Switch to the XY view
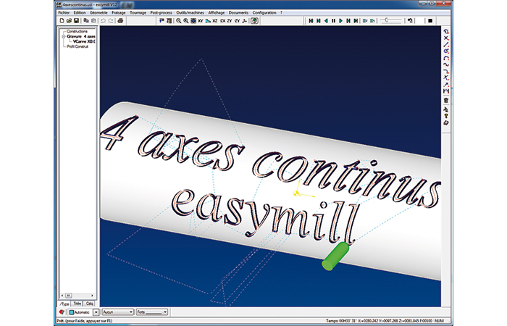The height and width of the screenshot is (326, 507). [201, 21]
